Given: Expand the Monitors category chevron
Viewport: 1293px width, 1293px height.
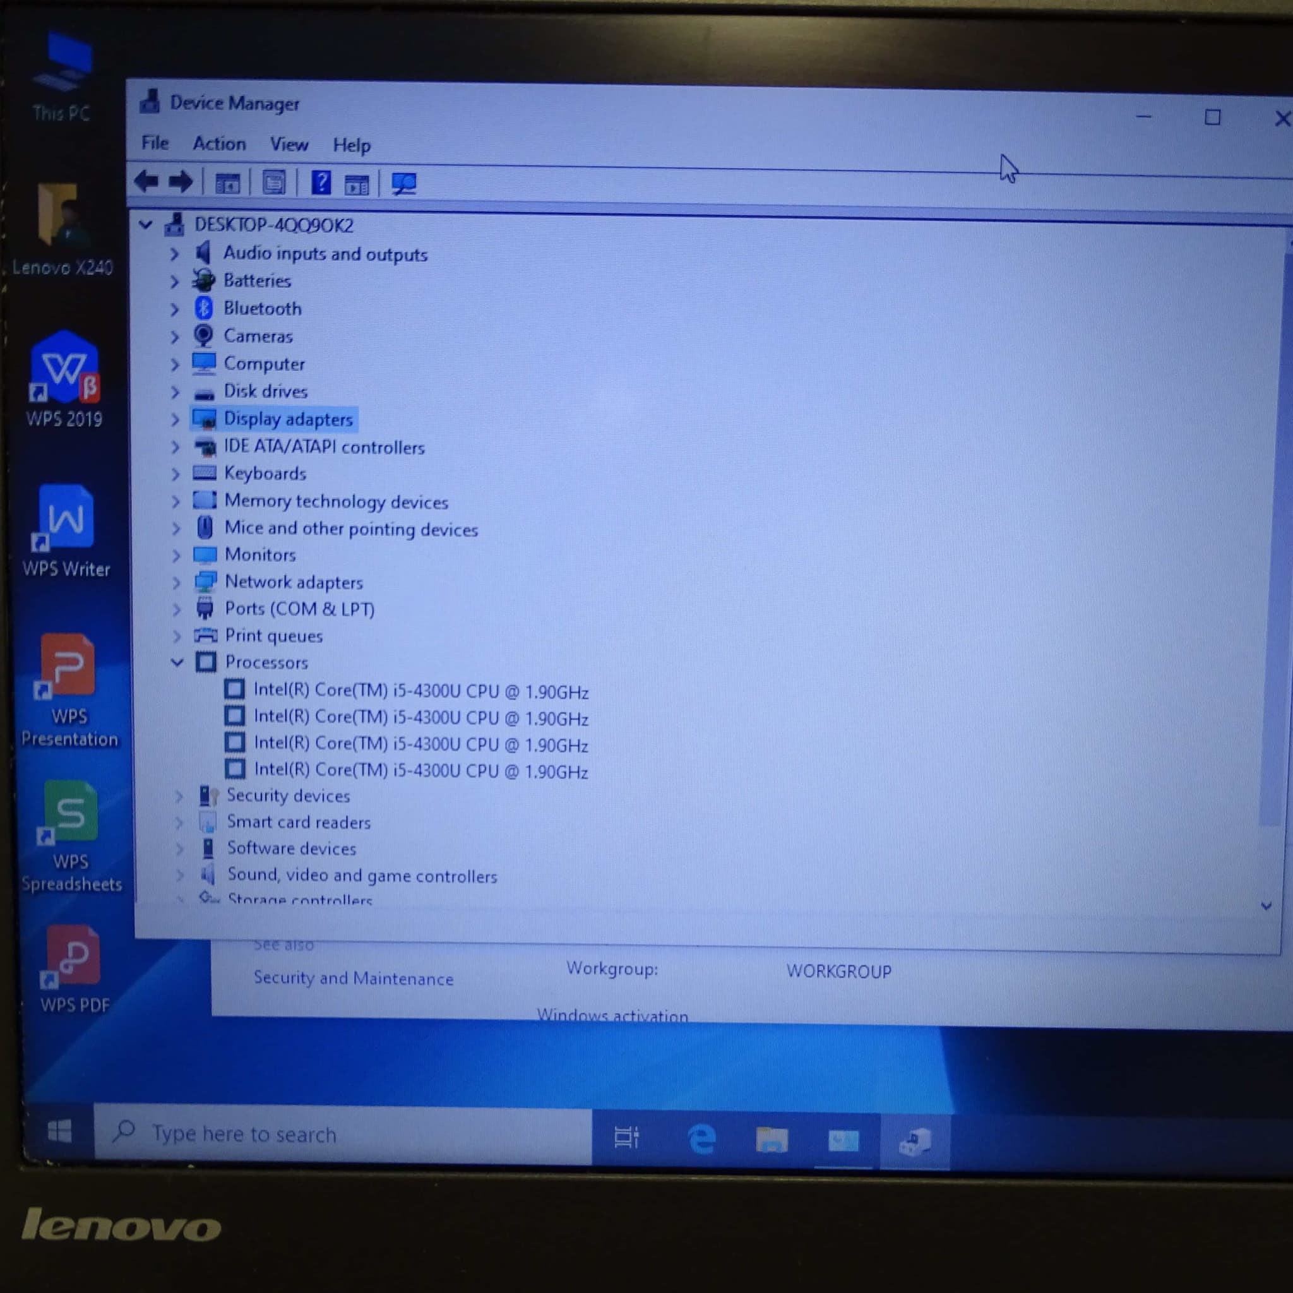Looking at the screenshot, I should [176, 556].
